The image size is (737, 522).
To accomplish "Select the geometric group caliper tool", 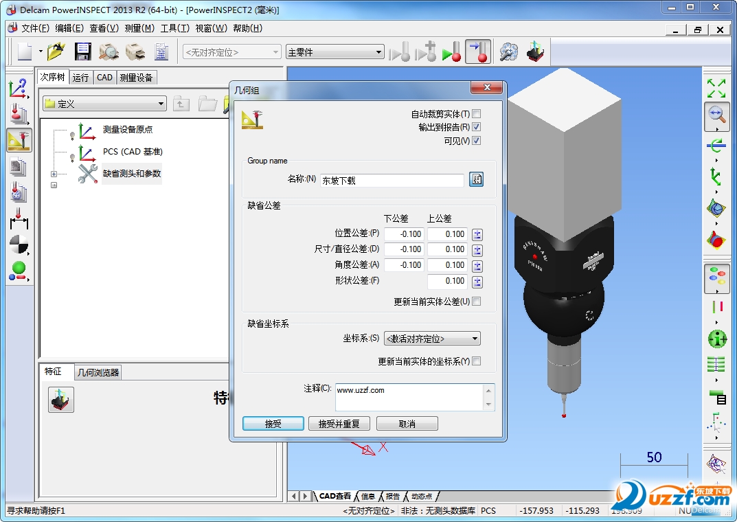I will point(19,140).
